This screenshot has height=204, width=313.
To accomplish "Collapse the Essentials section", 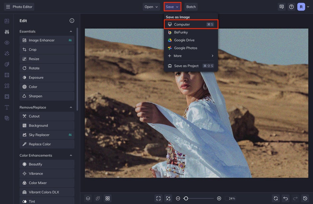I will coord(71,32).
